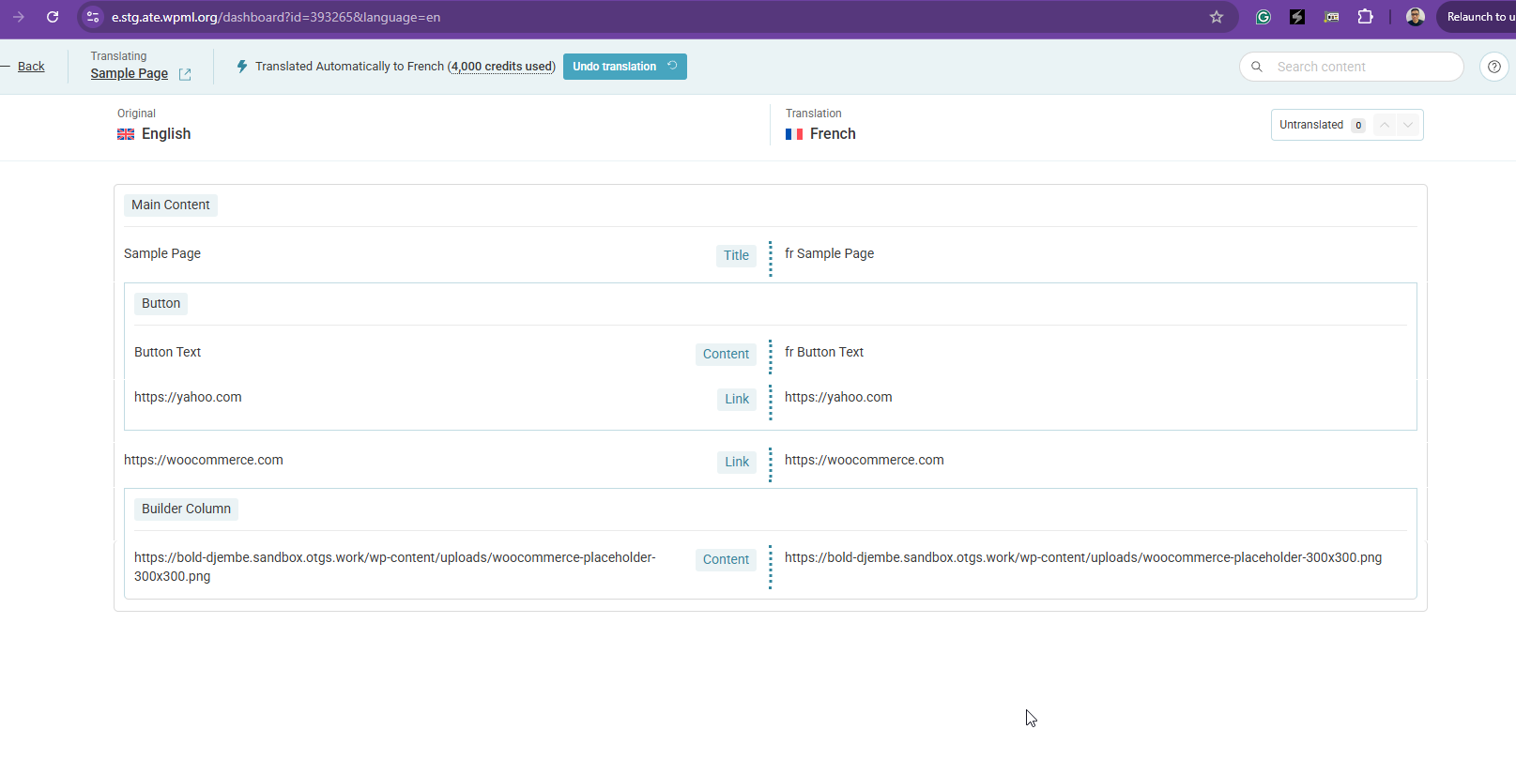Image resolution: width=1516 pixels, height=760 pixels.
Task: Edit translation 'fr Sample Page'
Action: [830, 253]
